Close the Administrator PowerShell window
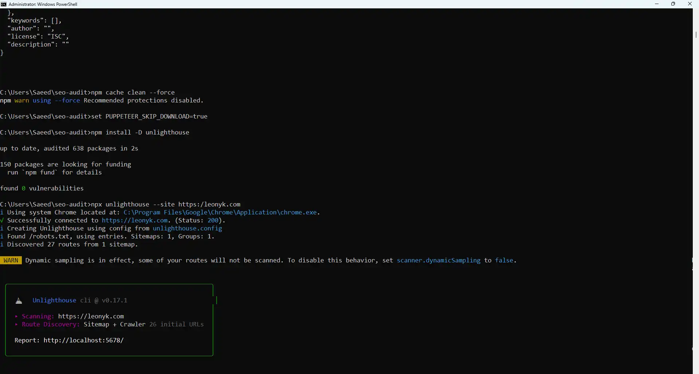Viewport: 699px width, 374px height. coord(690,4)
